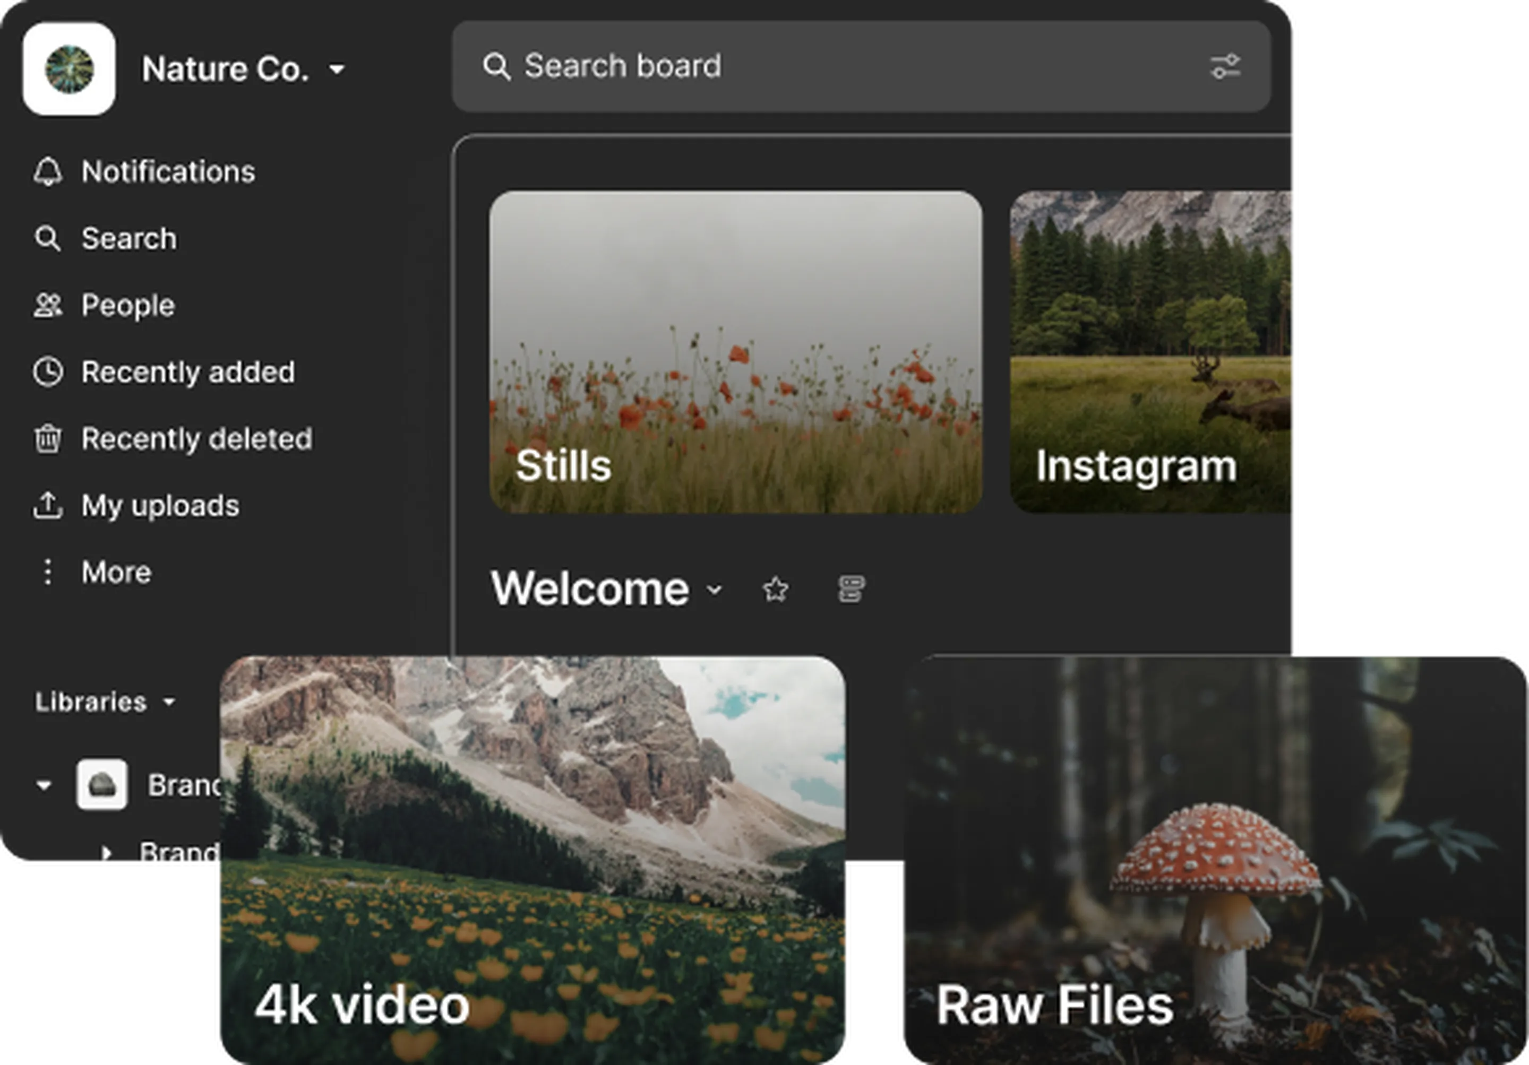Click the sidebar Search magnifier icon
Screen dimensions: 1529x1065
coord(48,238)
